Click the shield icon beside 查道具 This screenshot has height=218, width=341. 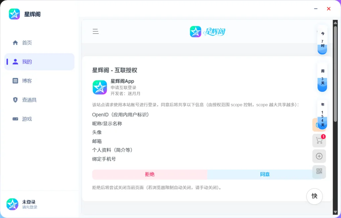coord(15,100)
